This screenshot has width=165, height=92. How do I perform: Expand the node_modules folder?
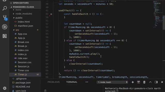[x=24, y=14]
